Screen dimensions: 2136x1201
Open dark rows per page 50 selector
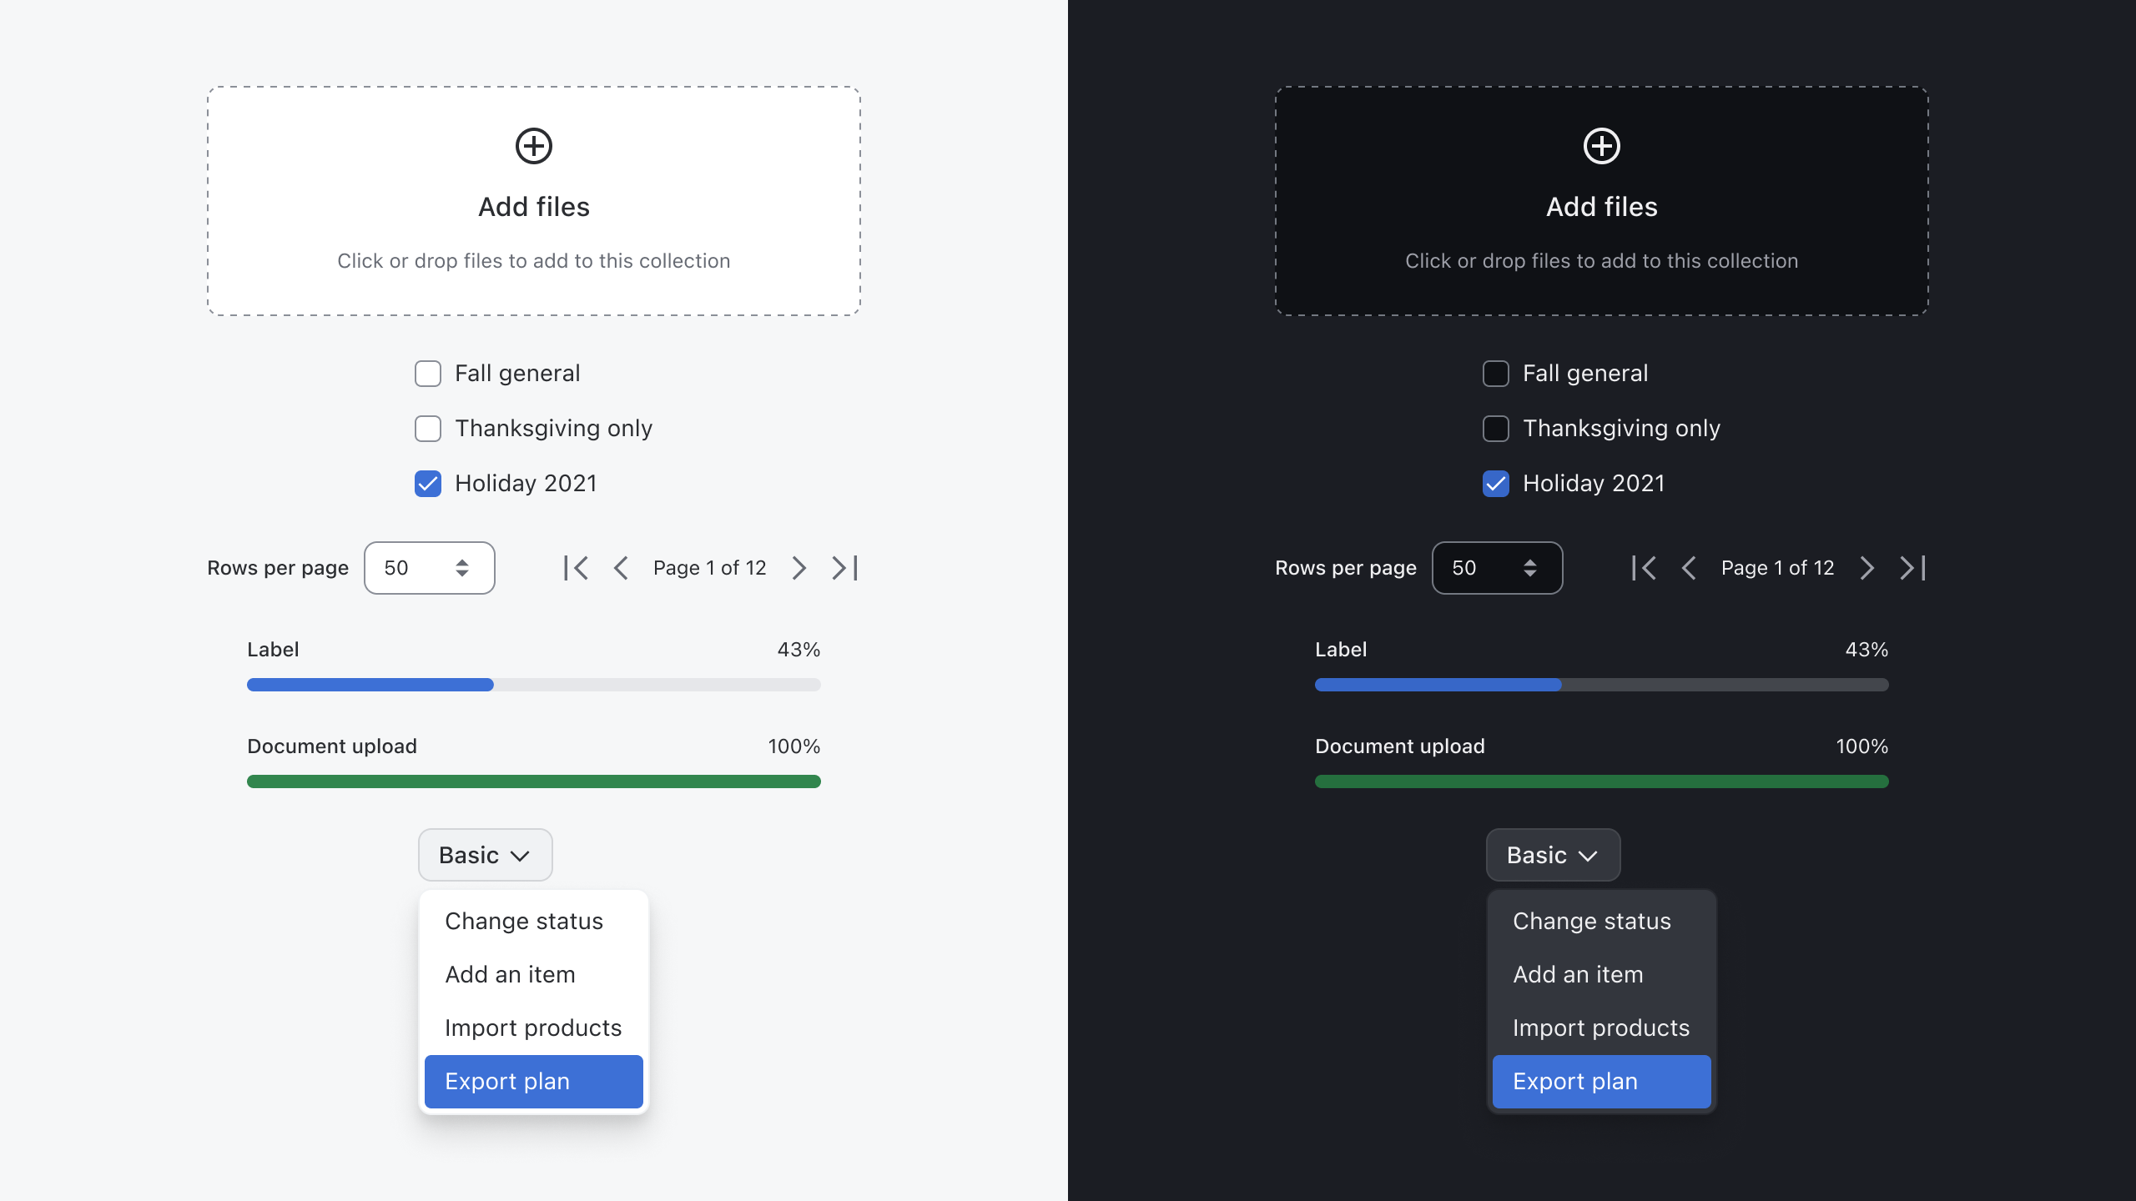click(x=1498, y=568)
